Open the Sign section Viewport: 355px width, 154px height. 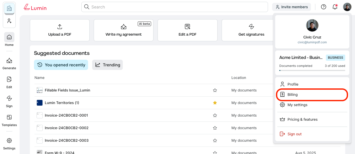click(9, 101)
